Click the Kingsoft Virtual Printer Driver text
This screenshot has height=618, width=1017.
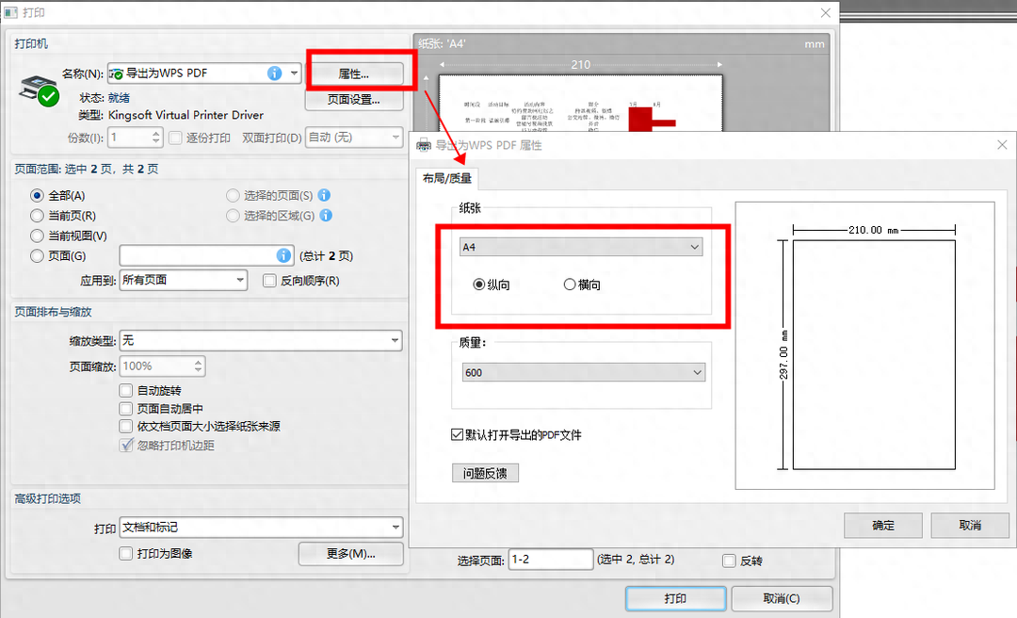[186, 115]
